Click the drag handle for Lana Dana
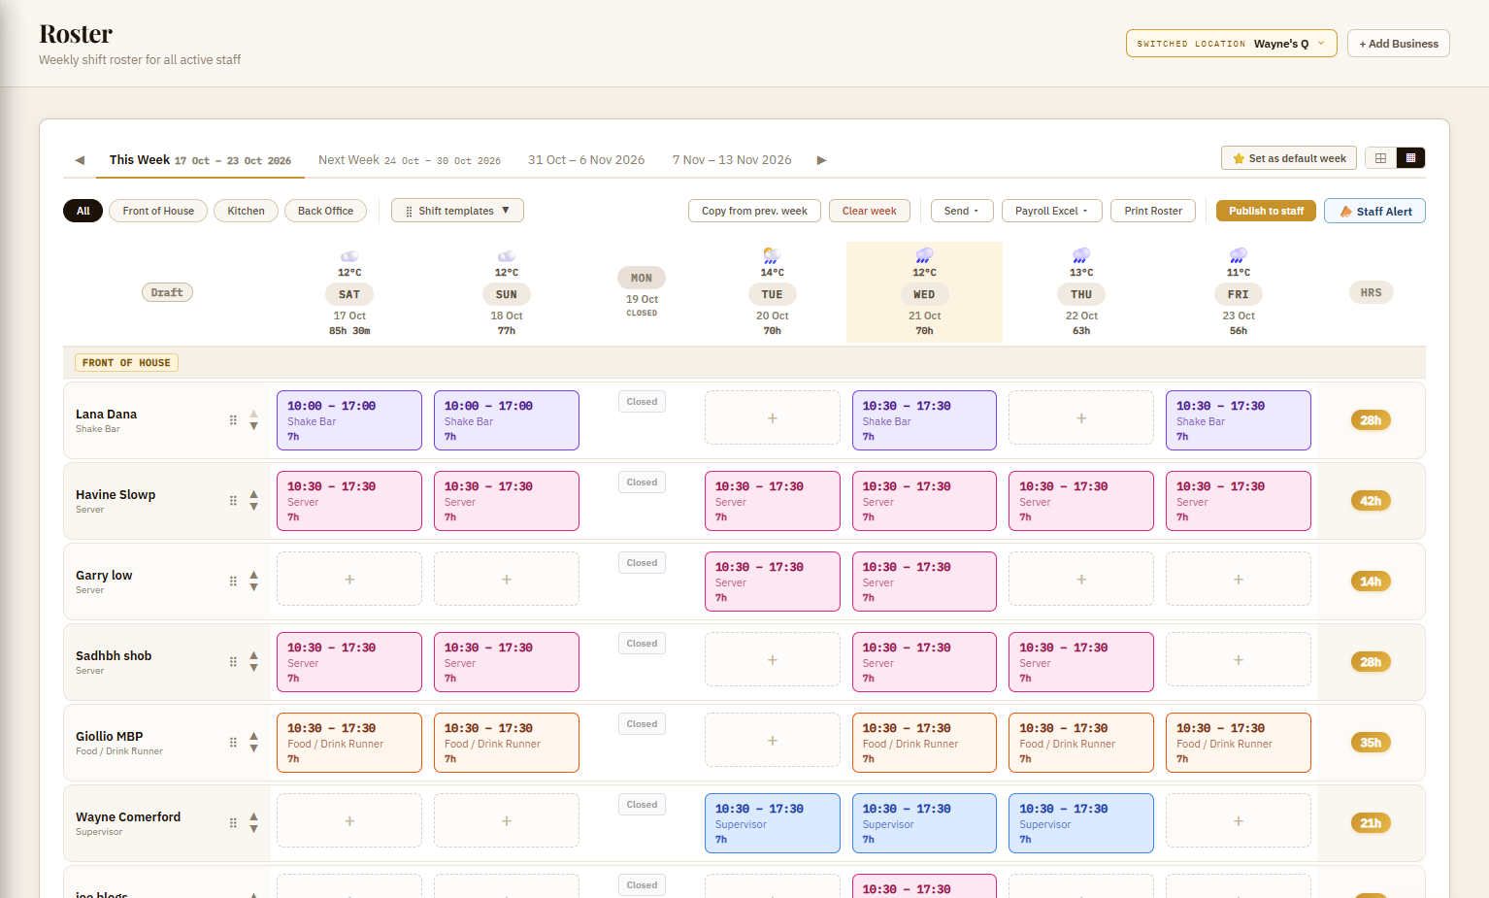Image resolution: width=1489 pixels, height=898 pixels. [233, 420]
